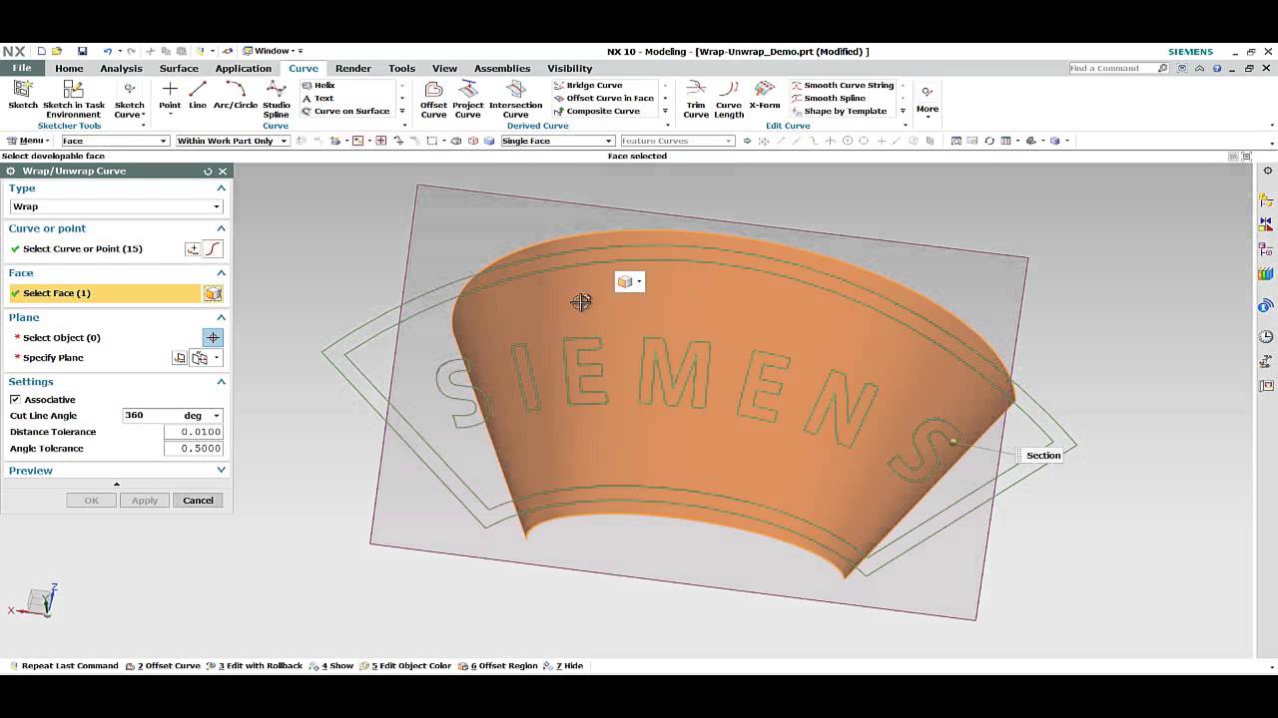Click the face selection icon in dialog
This screenshot has height=718, width=1278.
(x=213, y=293)
